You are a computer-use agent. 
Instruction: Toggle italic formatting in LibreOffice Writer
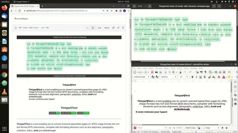[x=196, y=77]
